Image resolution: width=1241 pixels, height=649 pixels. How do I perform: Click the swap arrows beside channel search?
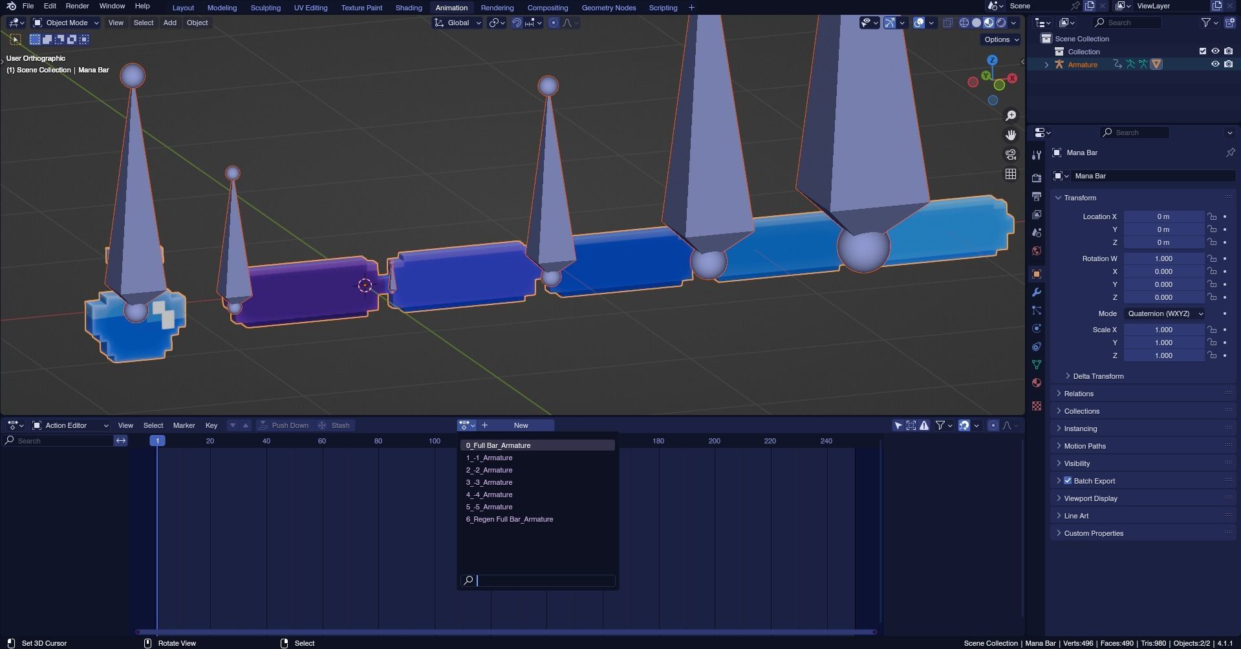point(121,440)
